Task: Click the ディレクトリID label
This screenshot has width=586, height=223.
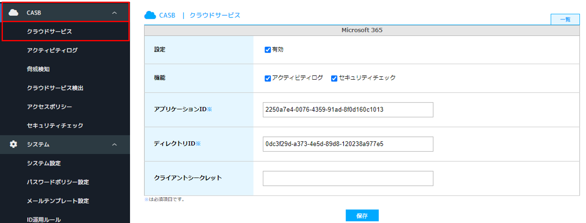Action: coord(177,143)
